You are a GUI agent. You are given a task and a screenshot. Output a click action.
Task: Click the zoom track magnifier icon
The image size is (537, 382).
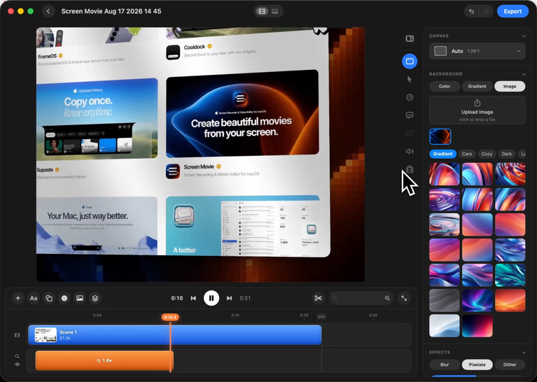(17, 356)
